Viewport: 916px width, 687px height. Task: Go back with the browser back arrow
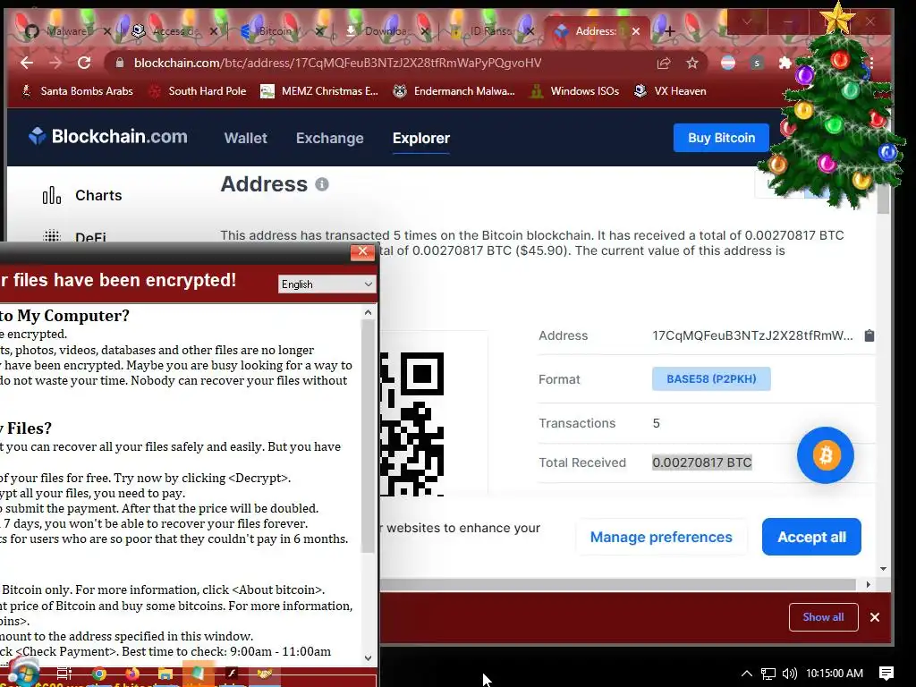[26, 63]
